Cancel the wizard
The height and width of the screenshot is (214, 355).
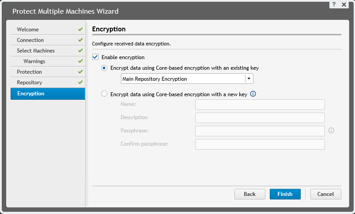click(325, 194)
